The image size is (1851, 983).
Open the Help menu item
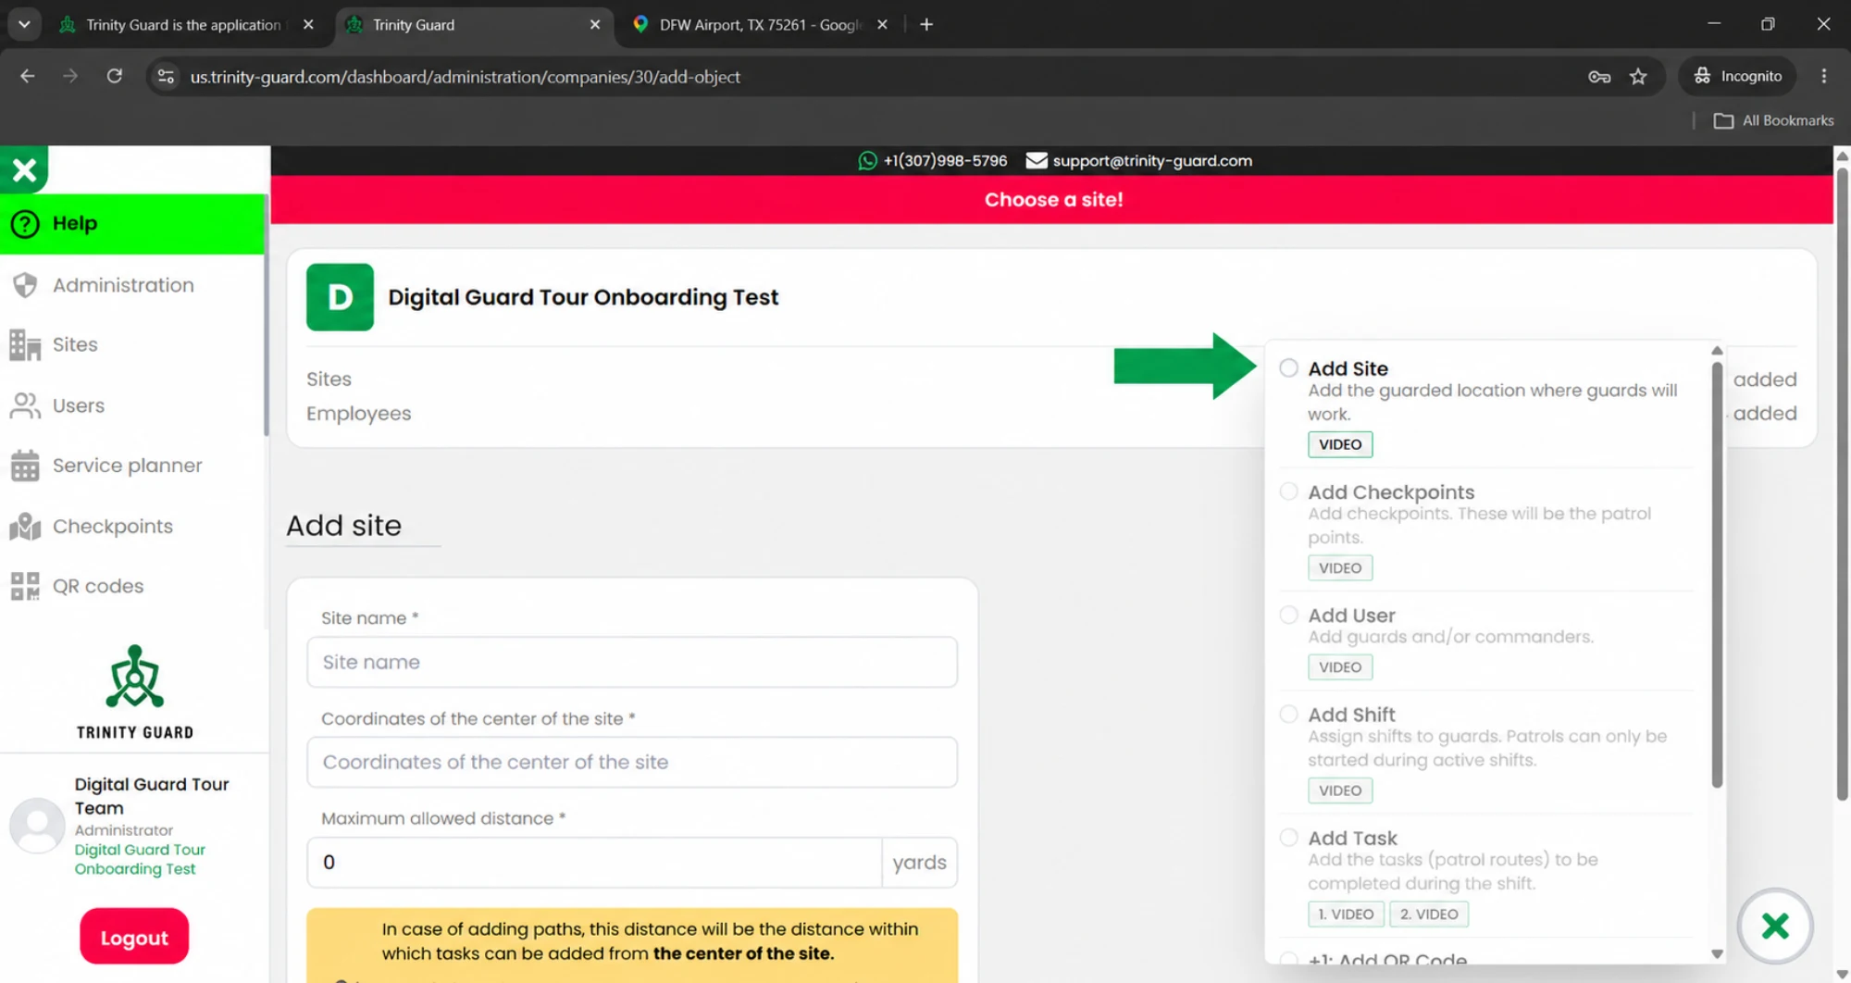pos(132,224)
